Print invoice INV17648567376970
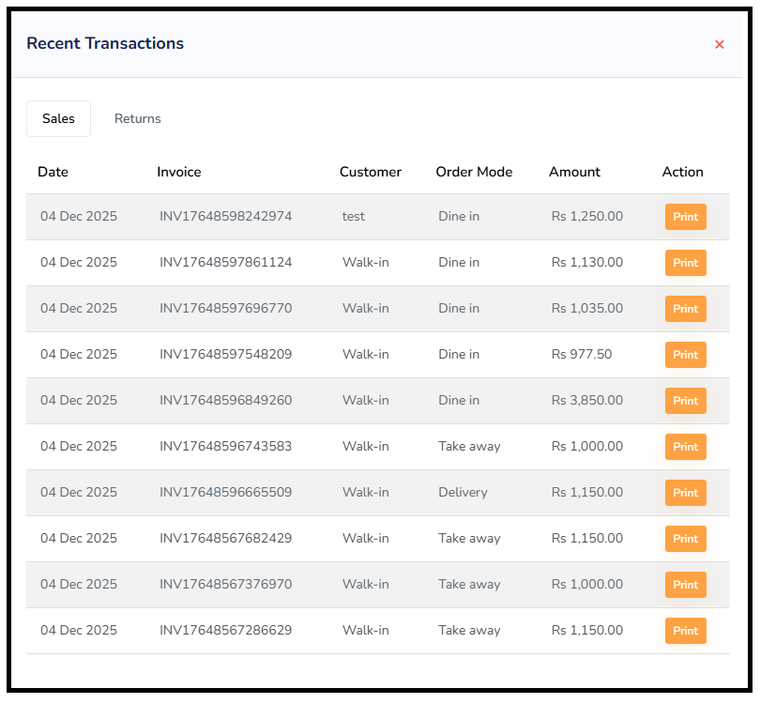Image resolution: width=760 pixels, height=704 pixels. point(685,585)
